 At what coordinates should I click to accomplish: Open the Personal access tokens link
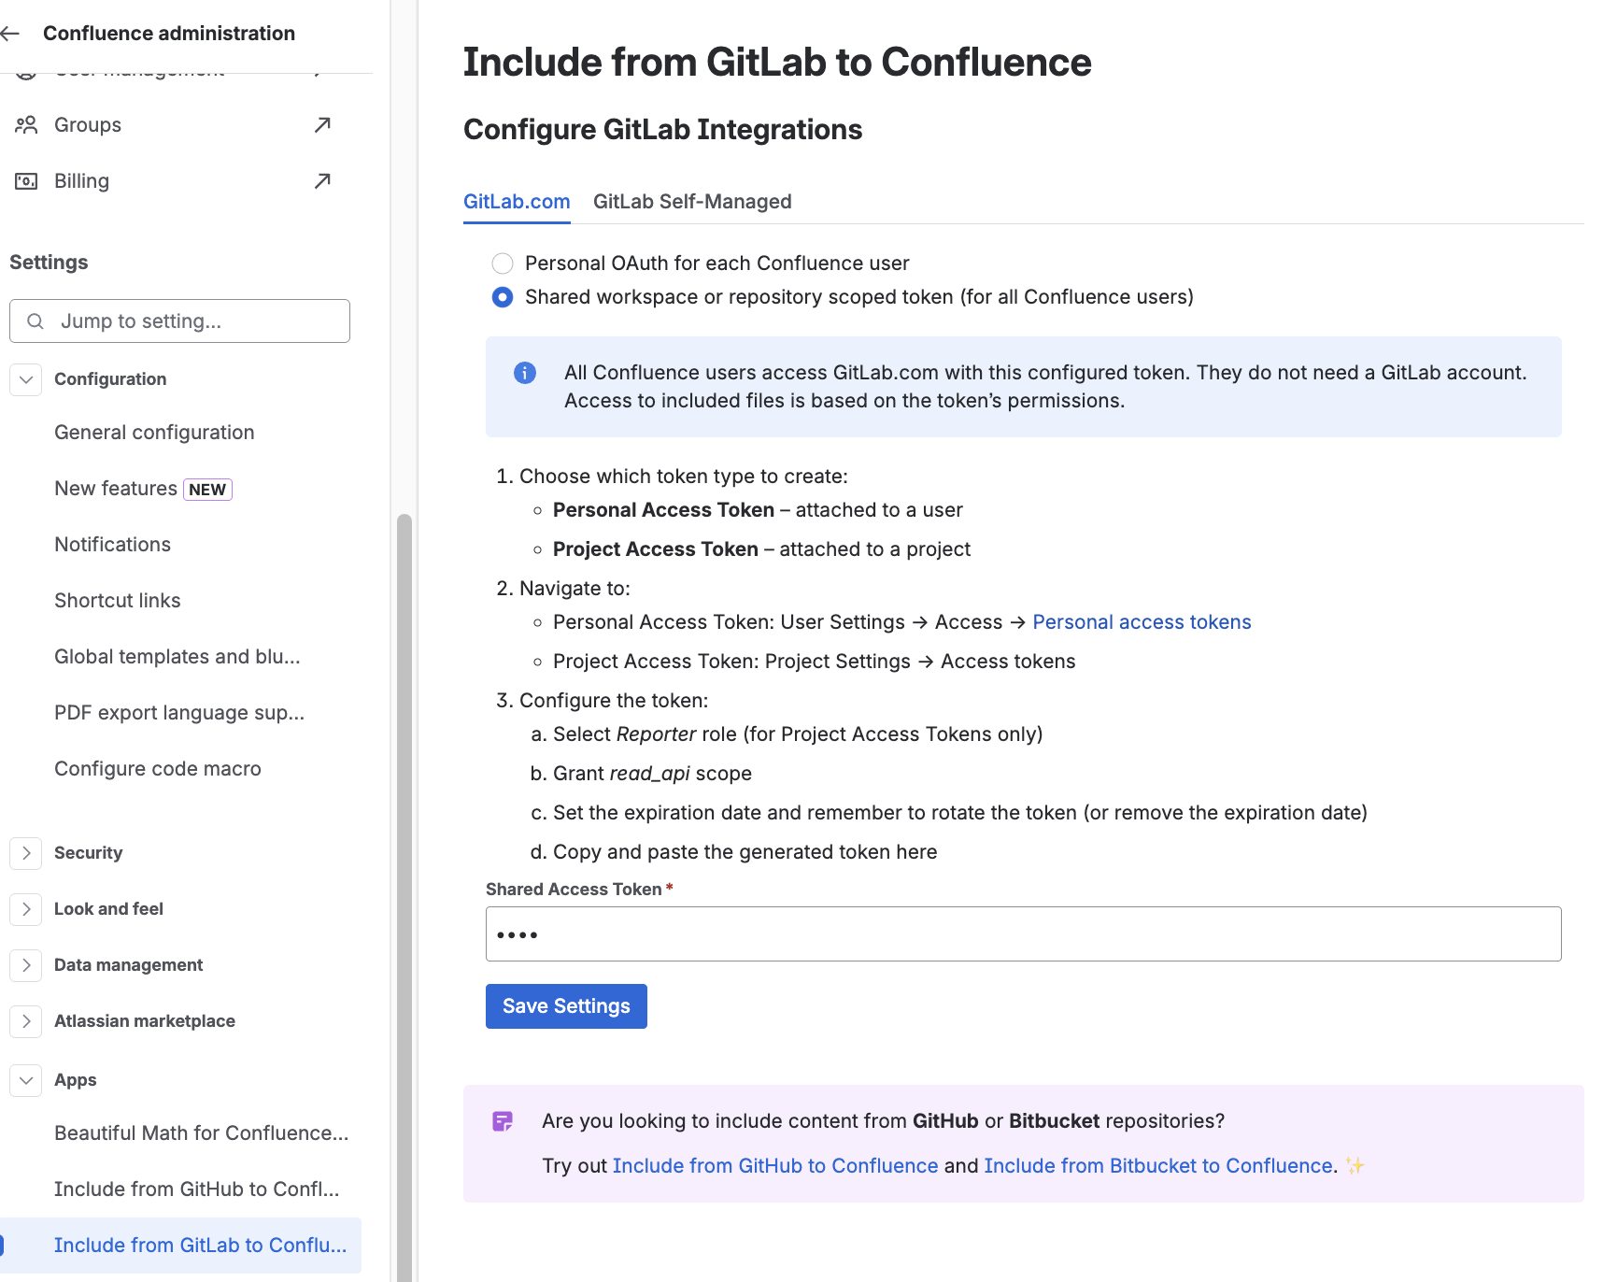coord(1141,621)
